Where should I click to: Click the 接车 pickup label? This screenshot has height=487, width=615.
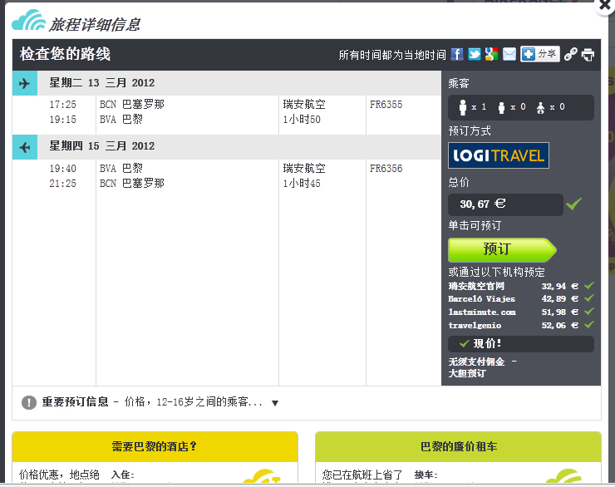tap(426, 475)
